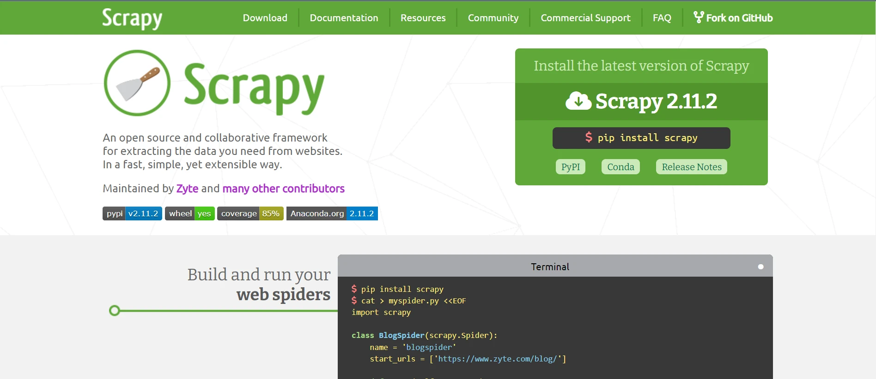Click the pypi v2.11.2 badge
Screen dimensions: 876x379
[x=132, y=213]
